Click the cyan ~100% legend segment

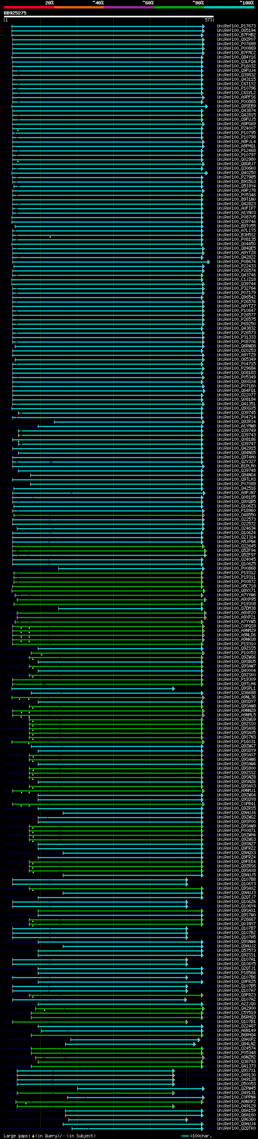coord(229,7)
